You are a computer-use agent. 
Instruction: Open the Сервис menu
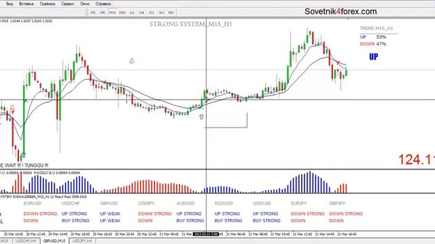[68, 4]
